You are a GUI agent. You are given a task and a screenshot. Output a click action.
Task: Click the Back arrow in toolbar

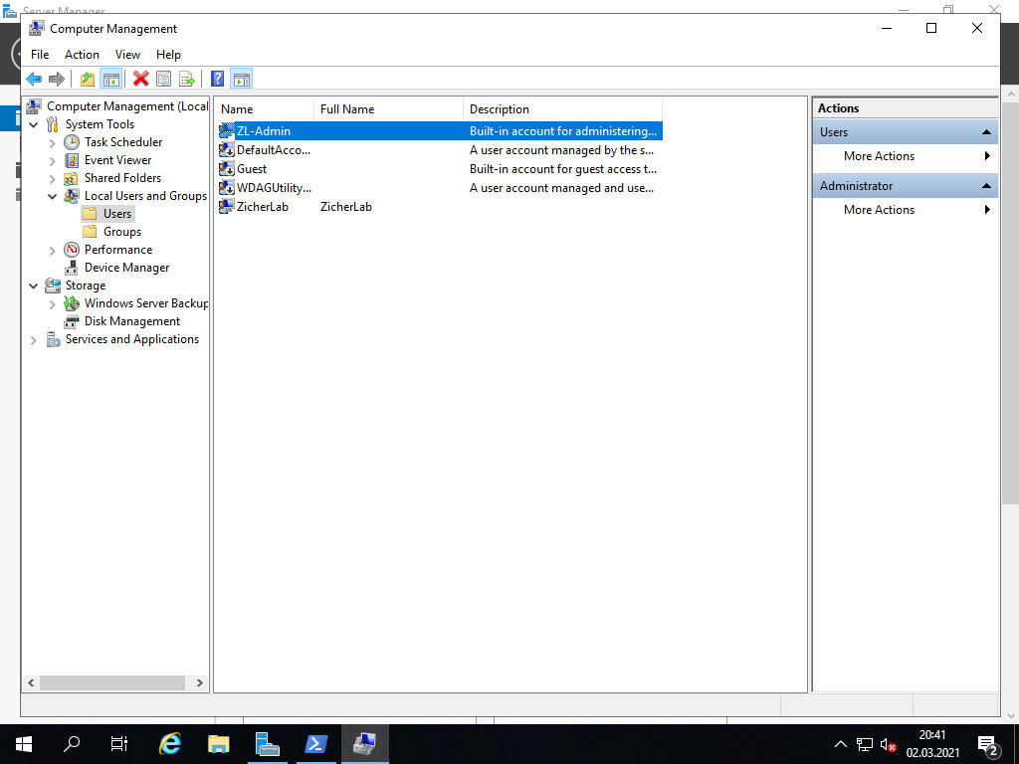point(34,80)
